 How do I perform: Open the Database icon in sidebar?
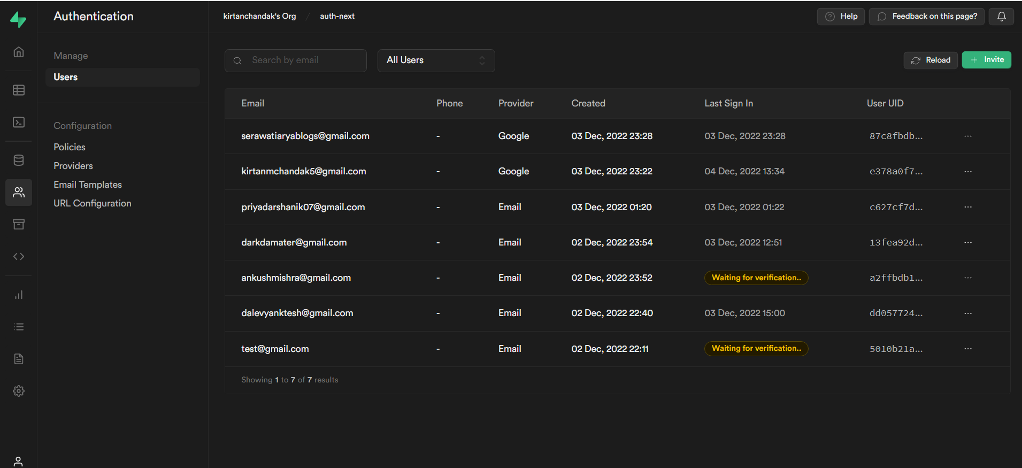(19, 160)
